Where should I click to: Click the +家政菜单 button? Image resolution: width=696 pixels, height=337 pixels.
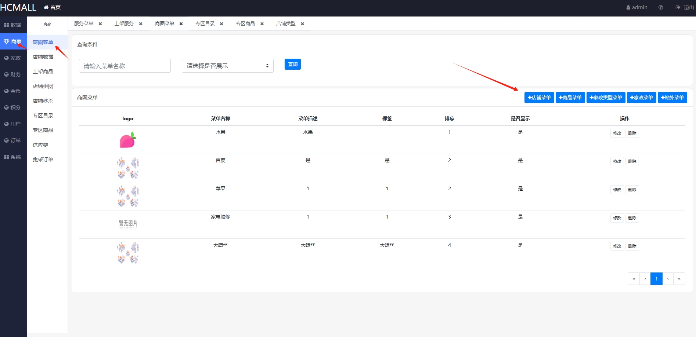pos(641,98)
